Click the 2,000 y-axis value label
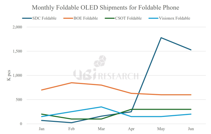 coord(16,27)
